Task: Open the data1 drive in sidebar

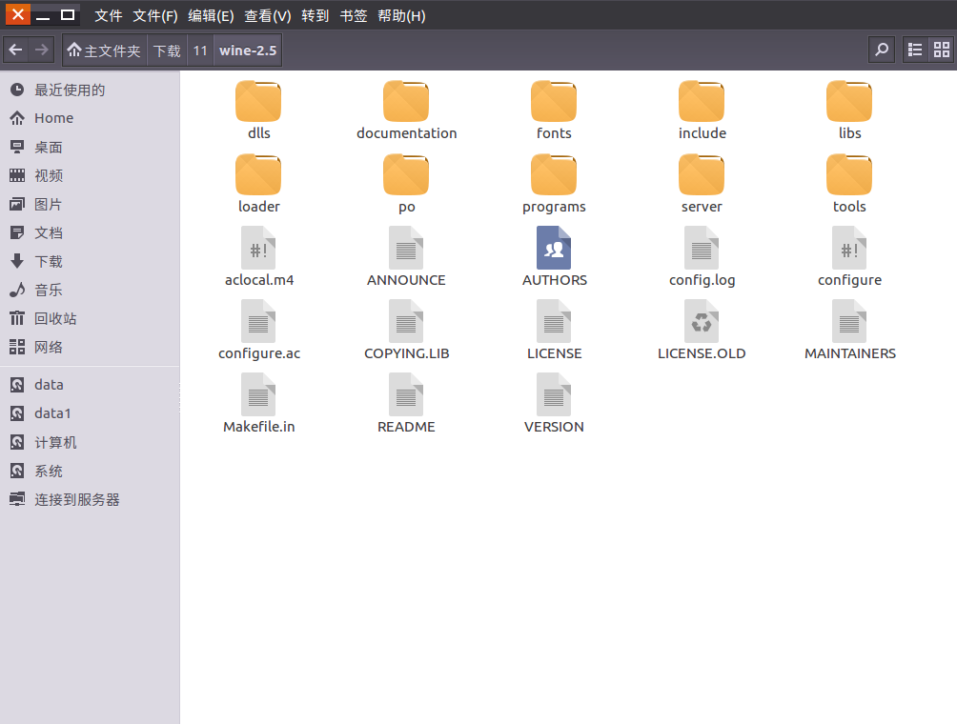Action: tap(90, 413)
